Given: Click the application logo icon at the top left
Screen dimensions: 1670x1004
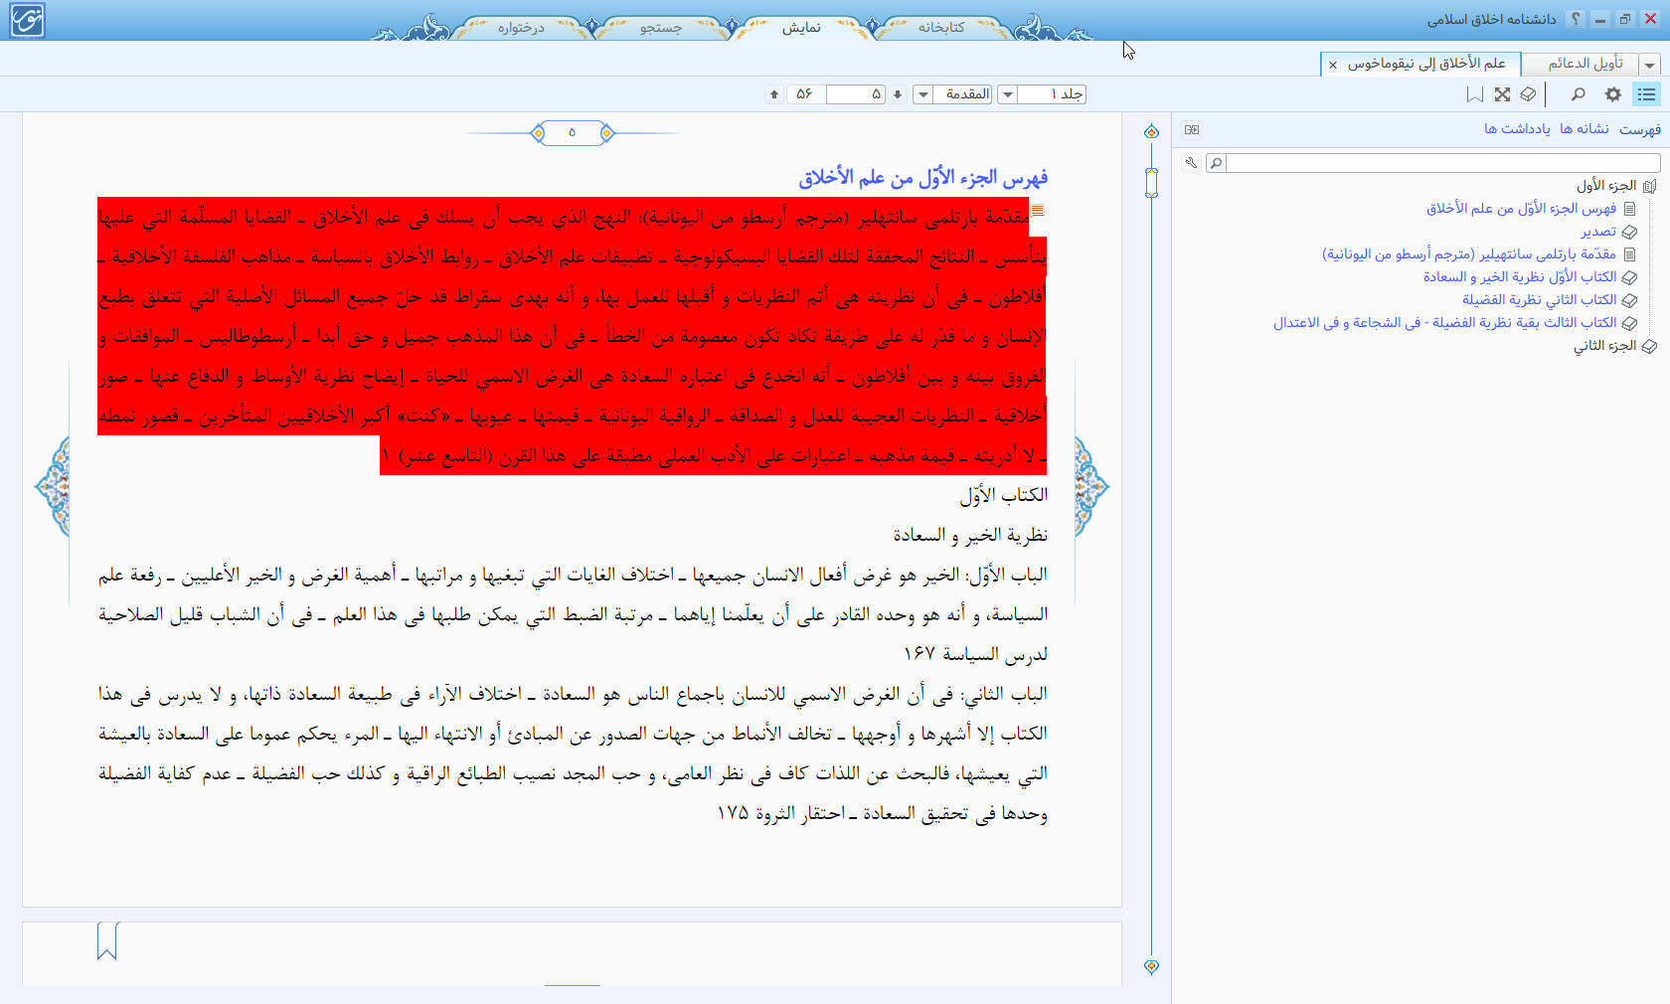Looking at the screenshot, I should [26, 20].
